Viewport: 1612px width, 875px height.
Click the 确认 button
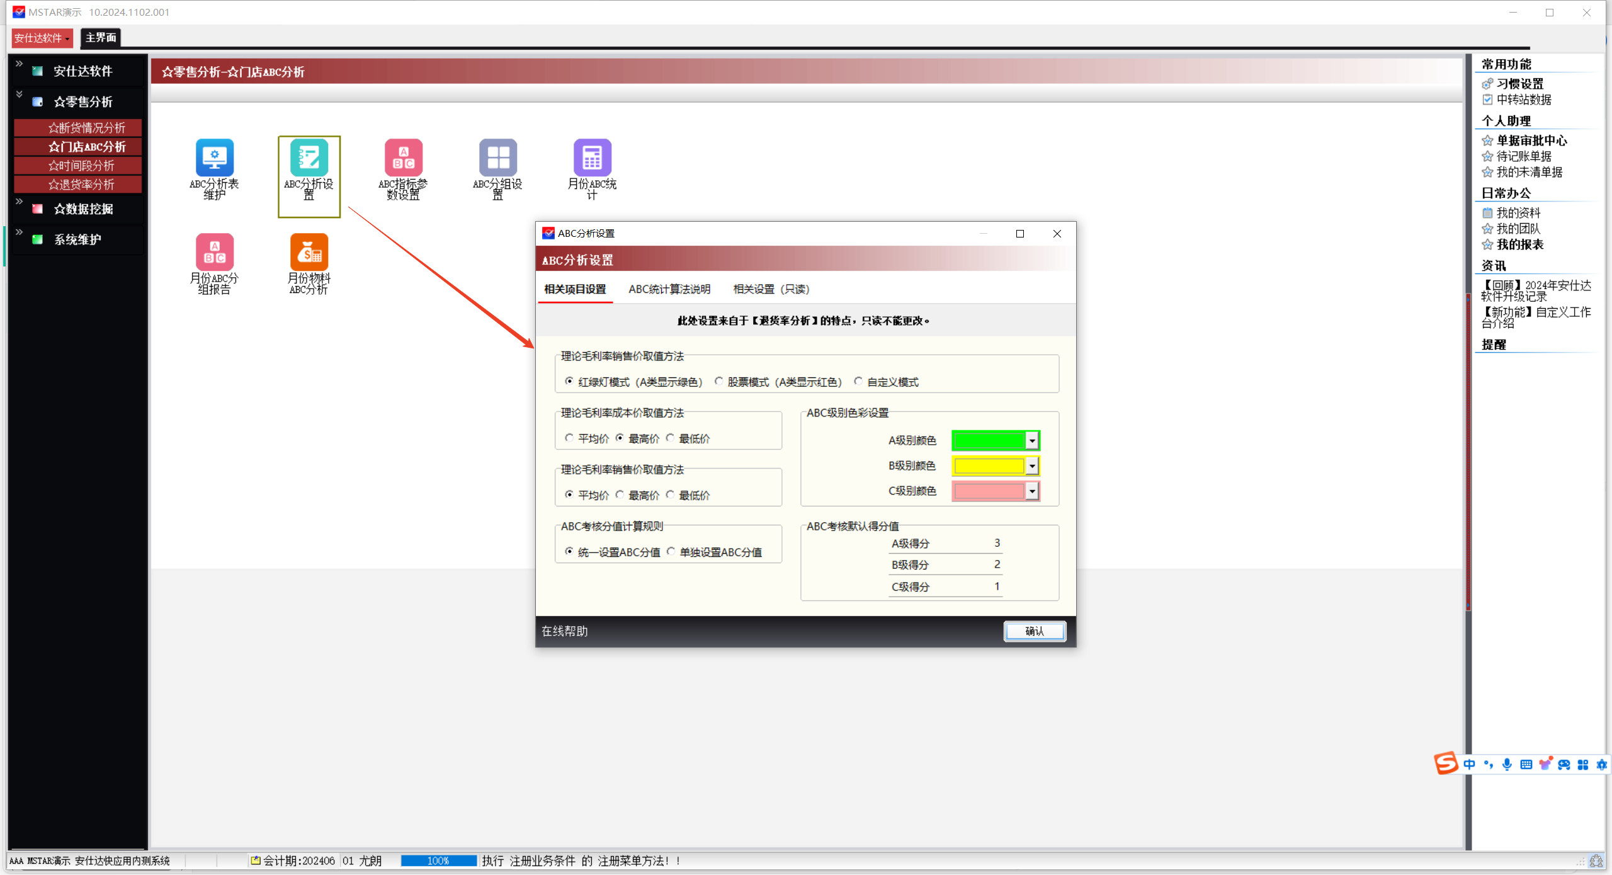coord(1035,631)
